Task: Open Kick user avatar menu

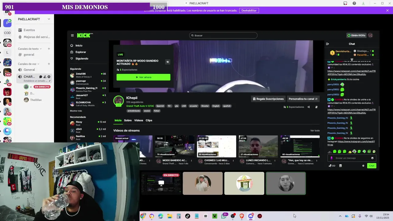Action: tap(370, 35)
